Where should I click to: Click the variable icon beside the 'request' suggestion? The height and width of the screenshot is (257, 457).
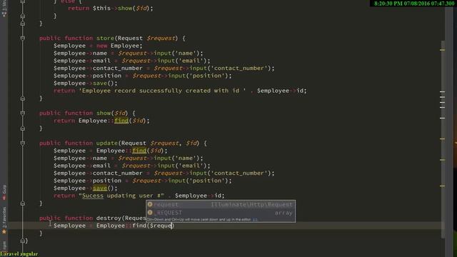pyautogui.click(x=150, y=205)
